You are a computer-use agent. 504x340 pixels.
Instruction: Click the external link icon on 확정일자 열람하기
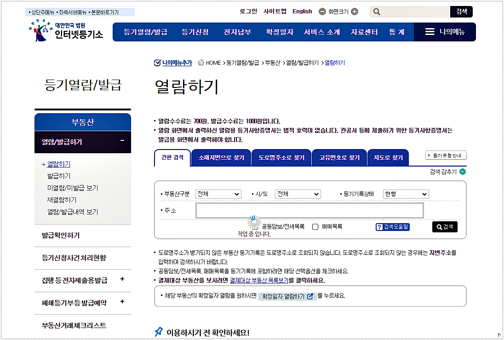pyautogui.click(x=310, y=296)
